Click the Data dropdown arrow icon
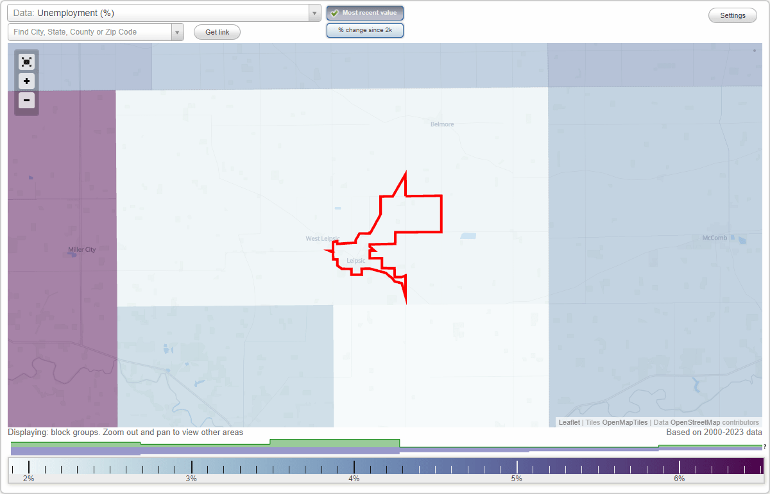Viewport: 770px width, 494px height. 314,12
